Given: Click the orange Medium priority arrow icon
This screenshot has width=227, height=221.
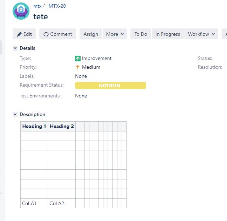Looking at the screenshot, I should pos(78,67).
